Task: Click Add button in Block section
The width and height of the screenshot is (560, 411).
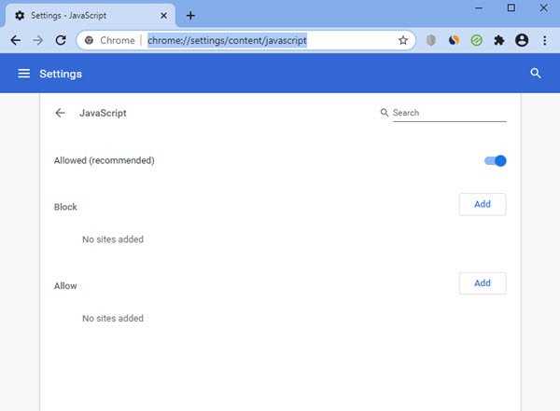Action: point(483,204)
